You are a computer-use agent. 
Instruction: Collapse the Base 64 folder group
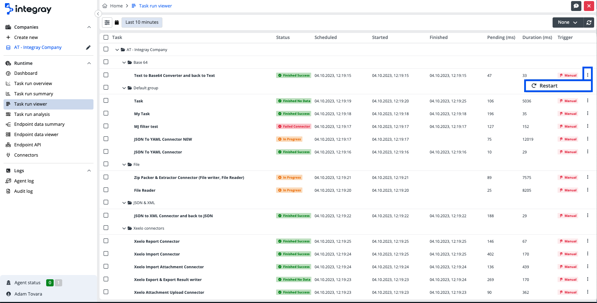[124, 62]
